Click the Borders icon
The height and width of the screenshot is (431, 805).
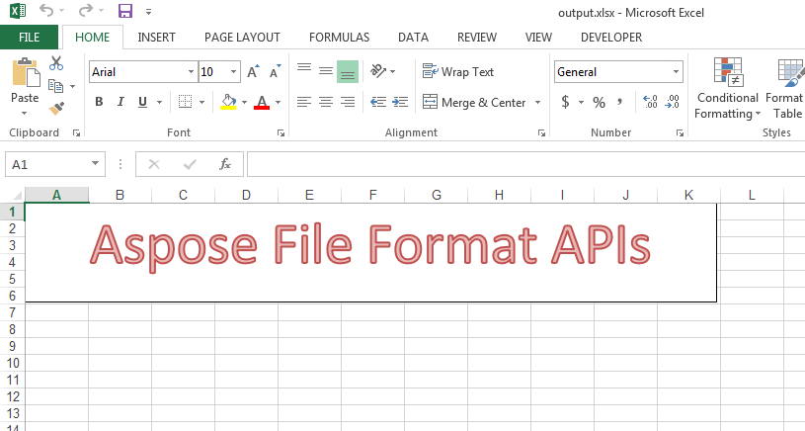tap(185, 102)
